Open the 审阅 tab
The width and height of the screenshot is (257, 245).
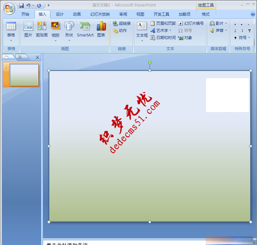click(123, 14)
